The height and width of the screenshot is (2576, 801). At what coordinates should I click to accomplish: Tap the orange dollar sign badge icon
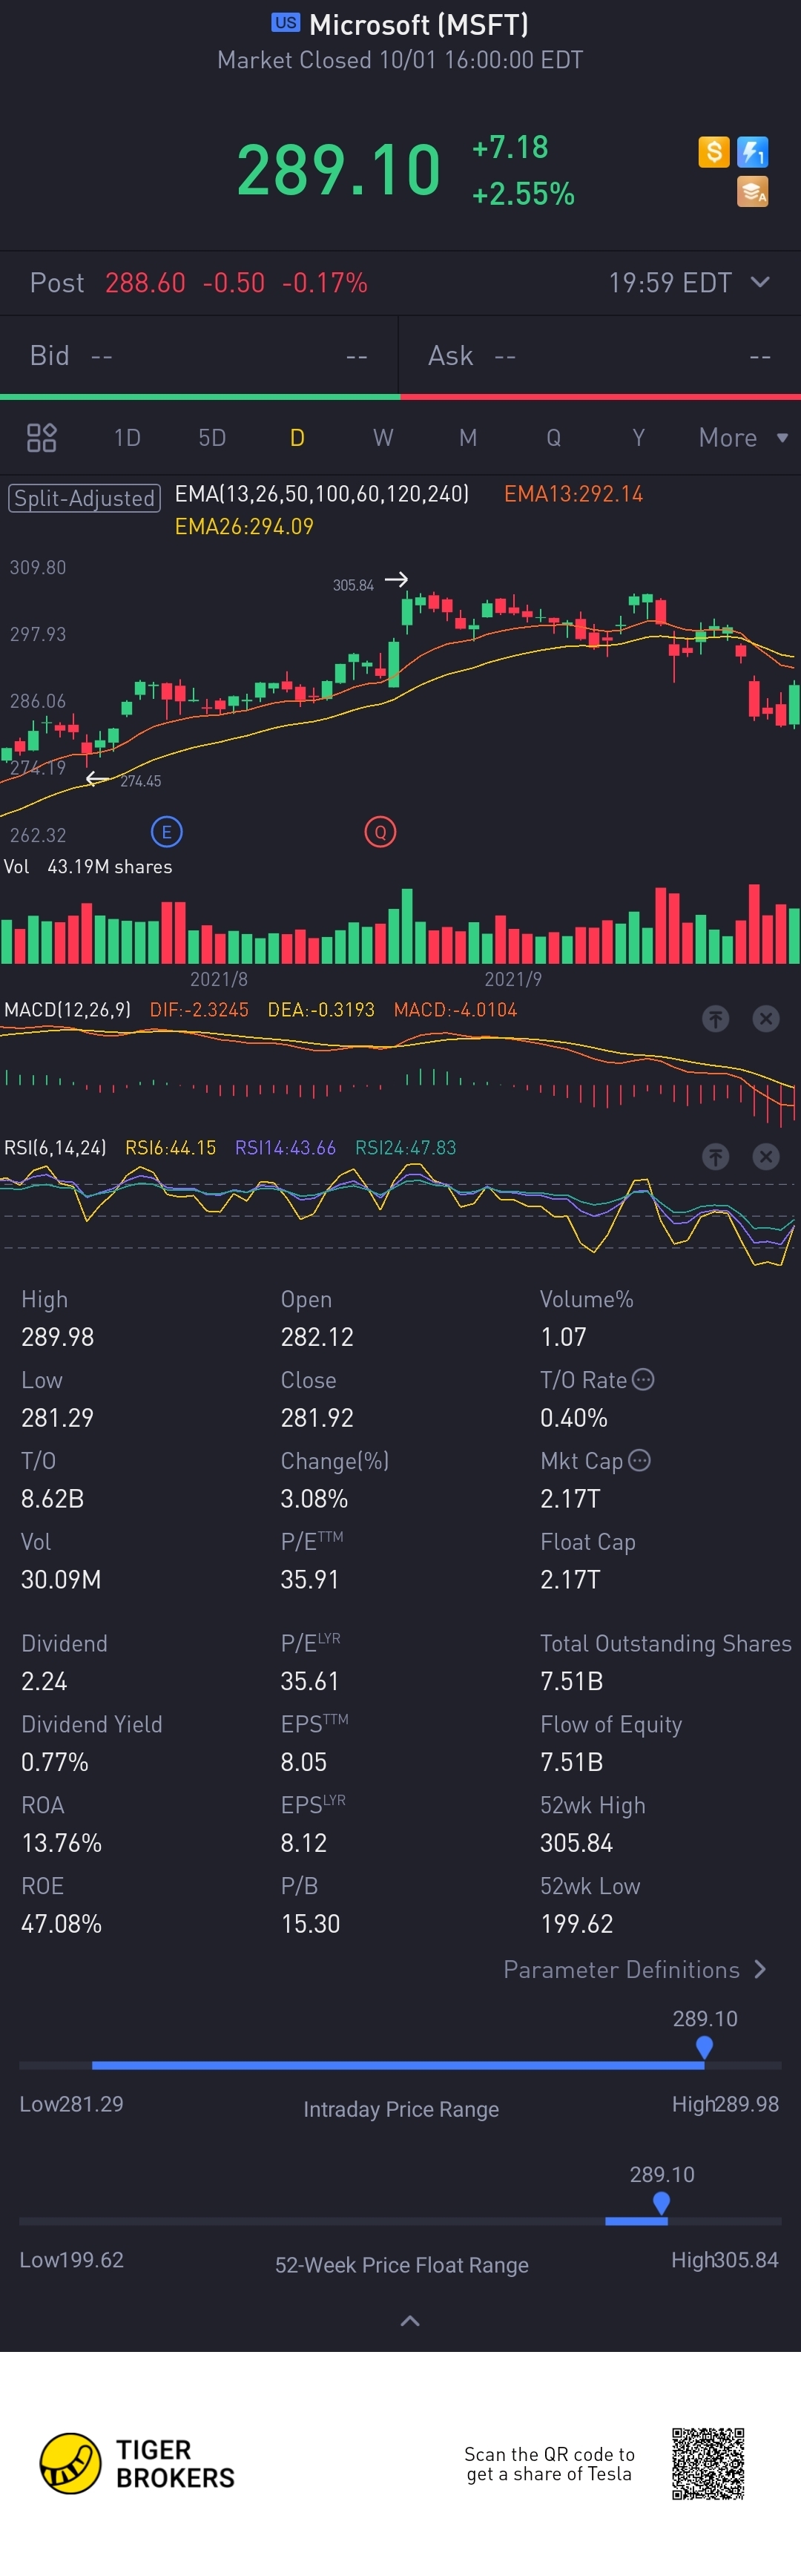(713, 152)
